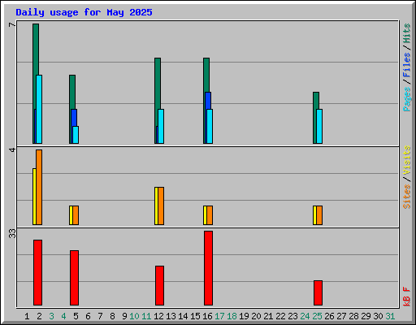Viewport: 416px width, 325px height.
Task: Pick the red KB bar for day 5
Action: click(74, 278)
